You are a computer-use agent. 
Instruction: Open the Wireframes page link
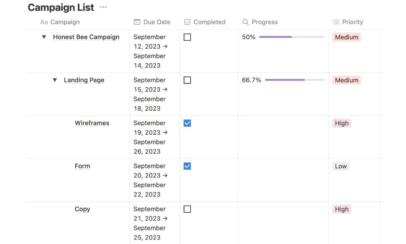(x=92, y=123)
